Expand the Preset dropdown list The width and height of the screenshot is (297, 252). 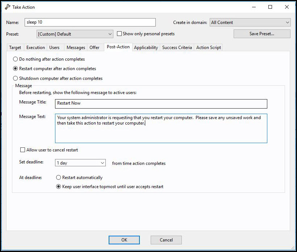click(x=75, y=34)
